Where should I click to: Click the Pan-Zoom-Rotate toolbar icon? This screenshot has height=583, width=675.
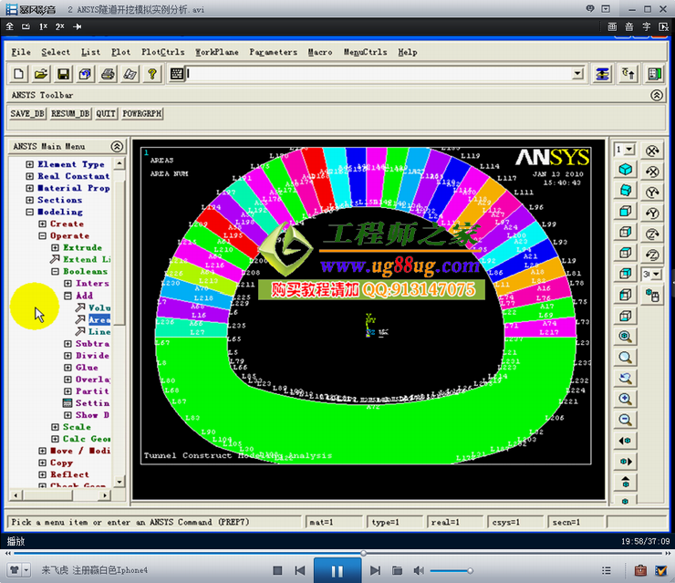point(85,74)
